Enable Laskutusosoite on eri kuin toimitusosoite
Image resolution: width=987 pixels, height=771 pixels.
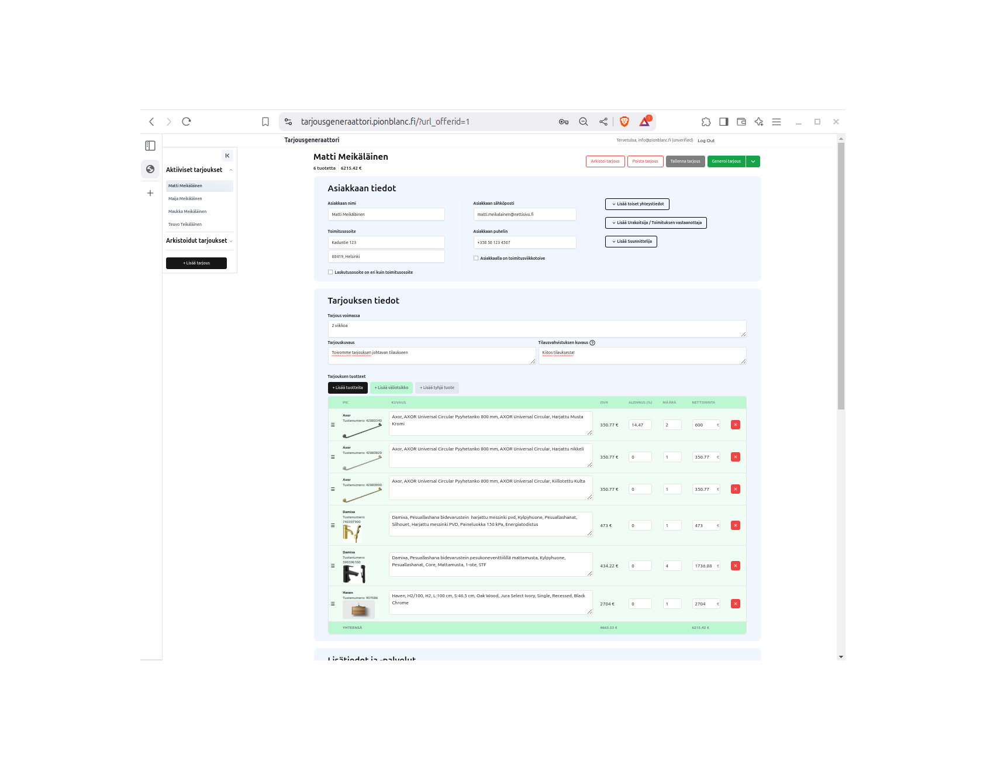point(330,272)
